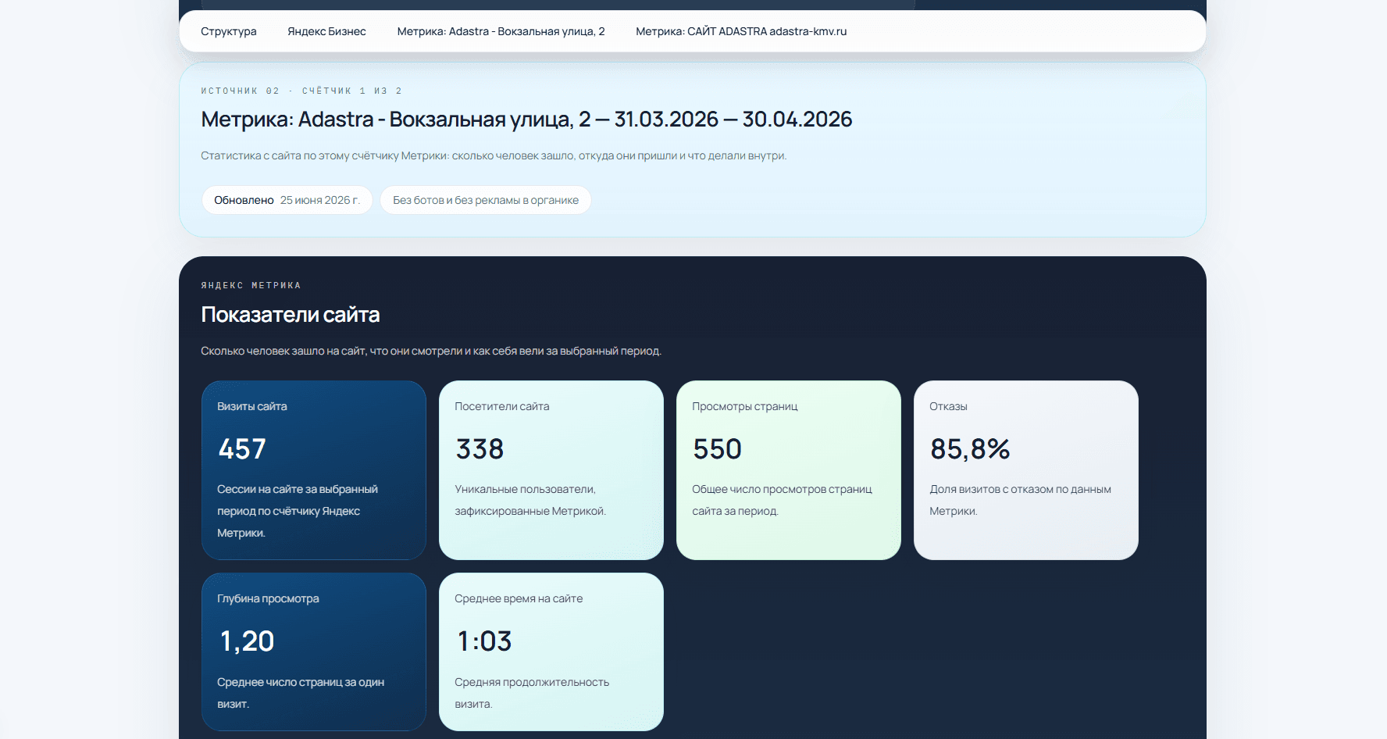Open Метрика: САЙТ ADASTRA adastra-kmv.ru tab
This screenshot has height=739, width=1387.
point(741,31)
